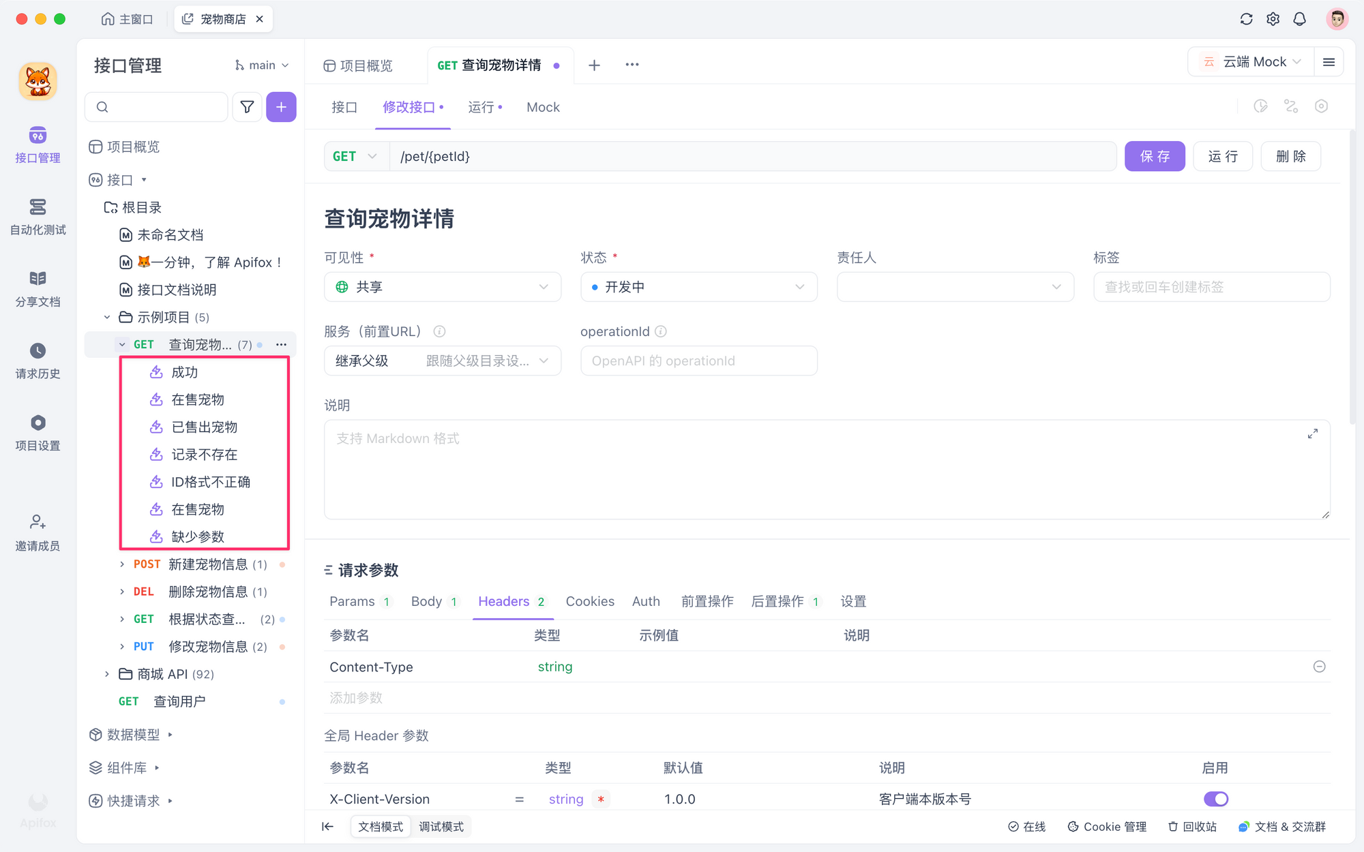This screenshot has height=852, width=1364.
Task: Open the 状态 dropdown showing 开发中
Action: pyautogui.click(x=698, y=287)
